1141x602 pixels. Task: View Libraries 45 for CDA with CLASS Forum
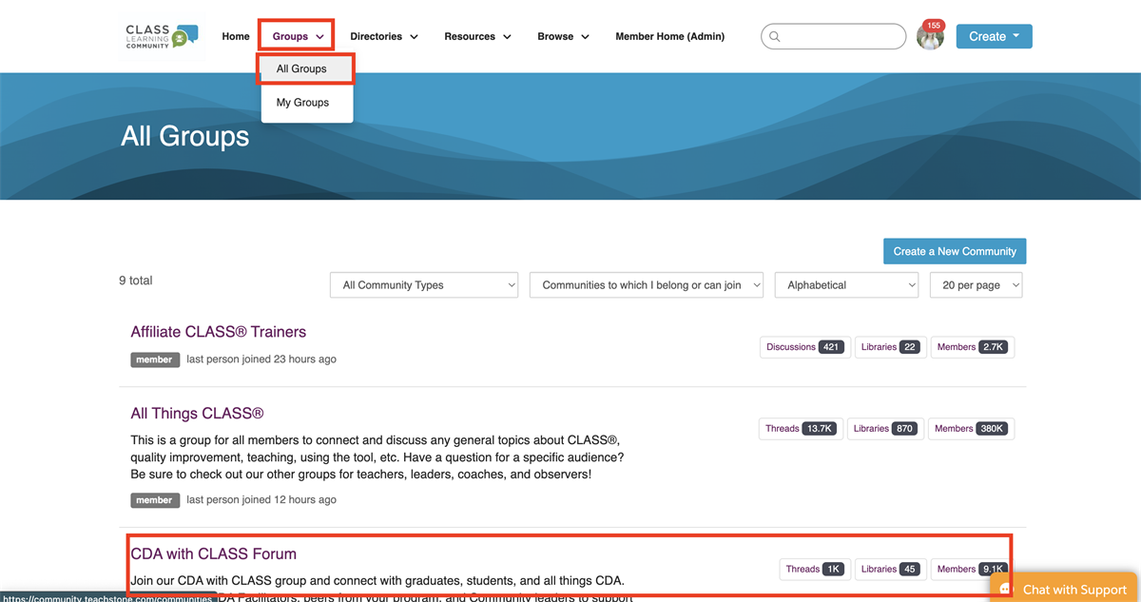click(890, 570)
